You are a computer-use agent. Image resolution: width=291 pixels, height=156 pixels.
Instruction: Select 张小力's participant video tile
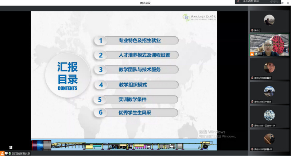pyautogui.click(x=269, y=21)
